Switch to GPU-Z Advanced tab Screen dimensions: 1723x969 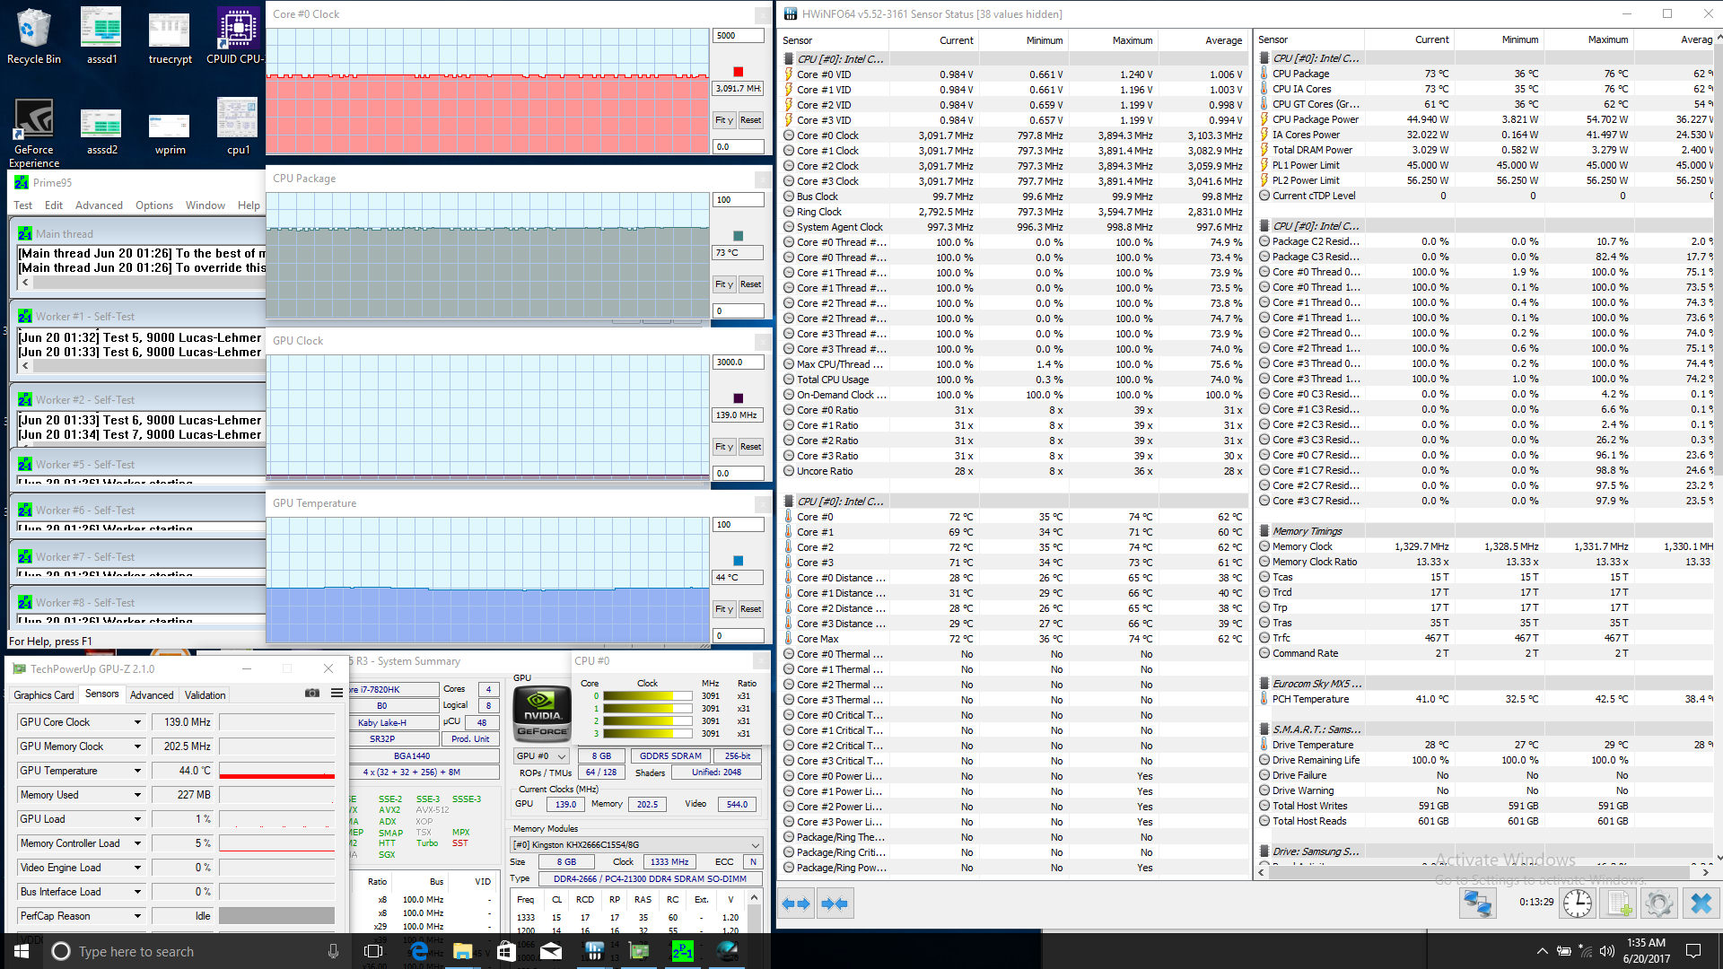(152, 695)
